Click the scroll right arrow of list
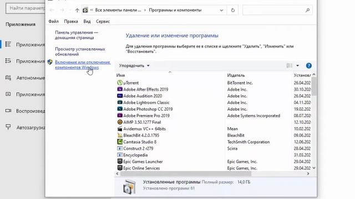 coord(308,174)
